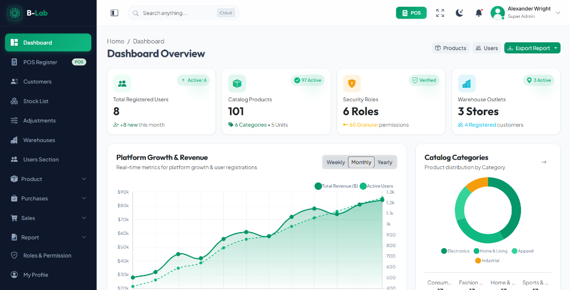Open Export Report dropdown caret
570x290 pixels.
556,48
